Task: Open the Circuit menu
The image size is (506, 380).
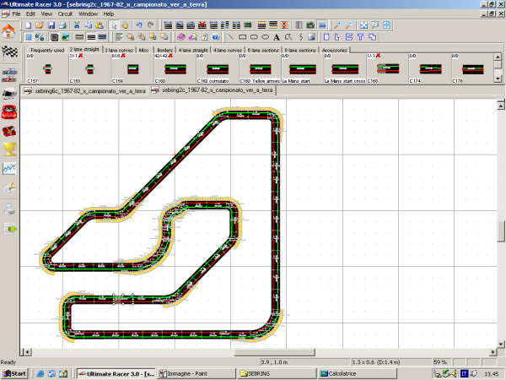Action: (65, 14)
